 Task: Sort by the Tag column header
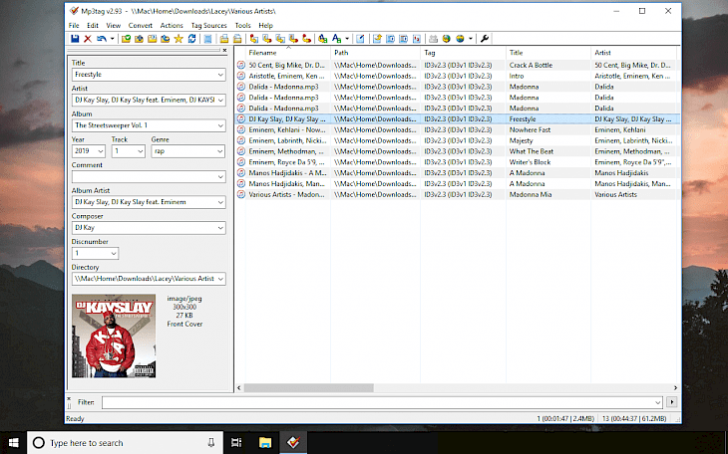click(x=463, y=53)
